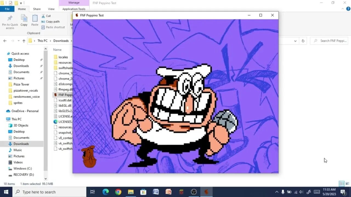
Task: Refresh the Explorer folder view
Action: 303,41
